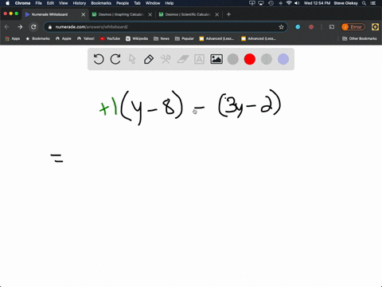
Task: Open a new browser tab
Action: (228, 14)
